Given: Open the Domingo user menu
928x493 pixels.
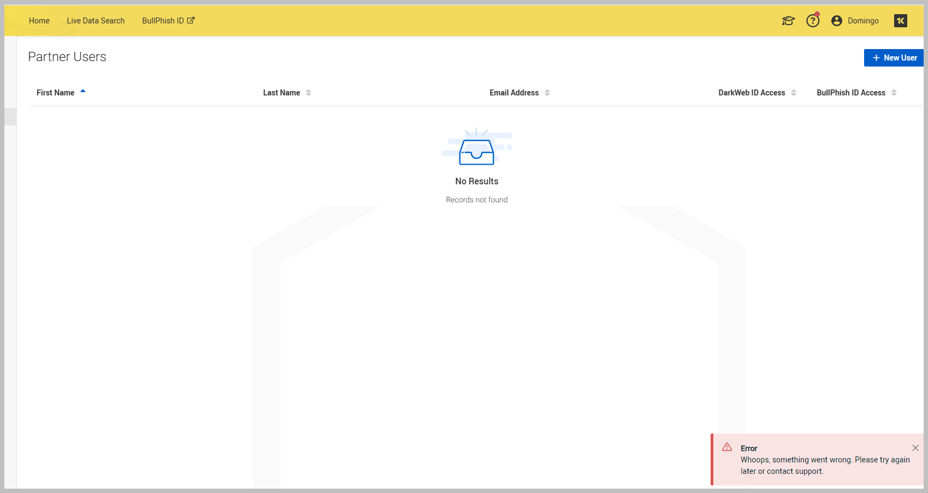Looking at the screenshot, I should click(x=863, y=21).
